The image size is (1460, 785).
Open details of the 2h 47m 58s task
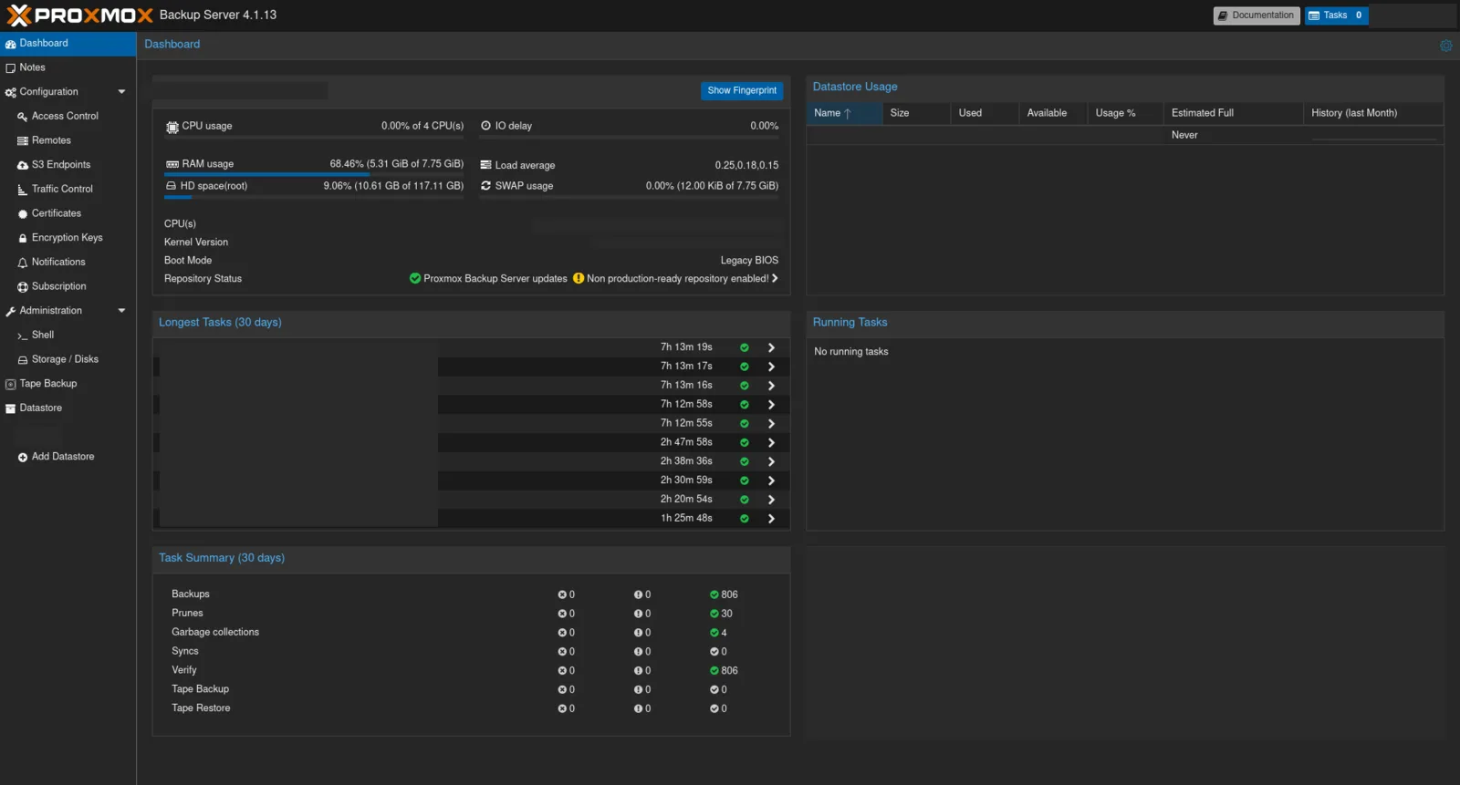(771, 443)
